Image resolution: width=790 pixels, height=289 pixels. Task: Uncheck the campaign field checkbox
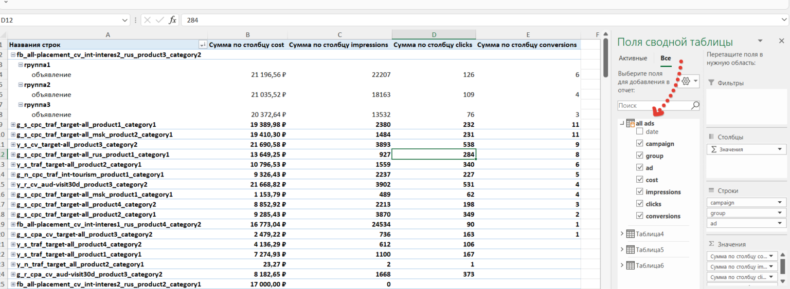point(640,144)
